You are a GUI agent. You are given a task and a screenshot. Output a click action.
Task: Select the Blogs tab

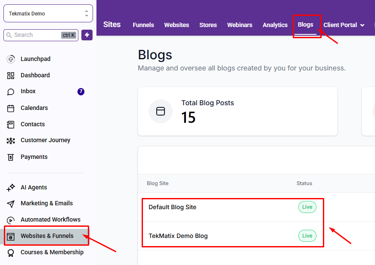tap(305, 24)
